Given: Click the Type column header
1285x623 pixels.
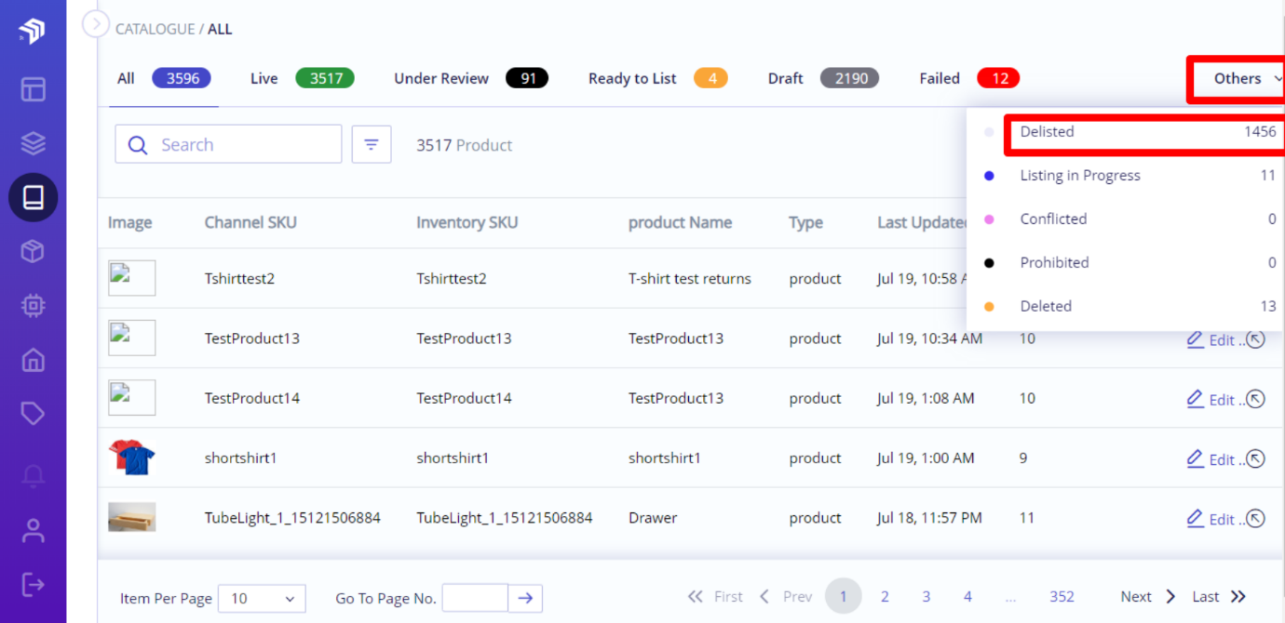Looking at the screenshot, I should tap(805, 222).
